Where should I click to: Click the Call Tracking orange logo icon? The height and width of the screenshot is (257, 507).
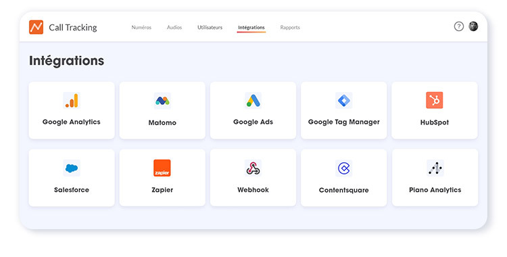[36, 27]
